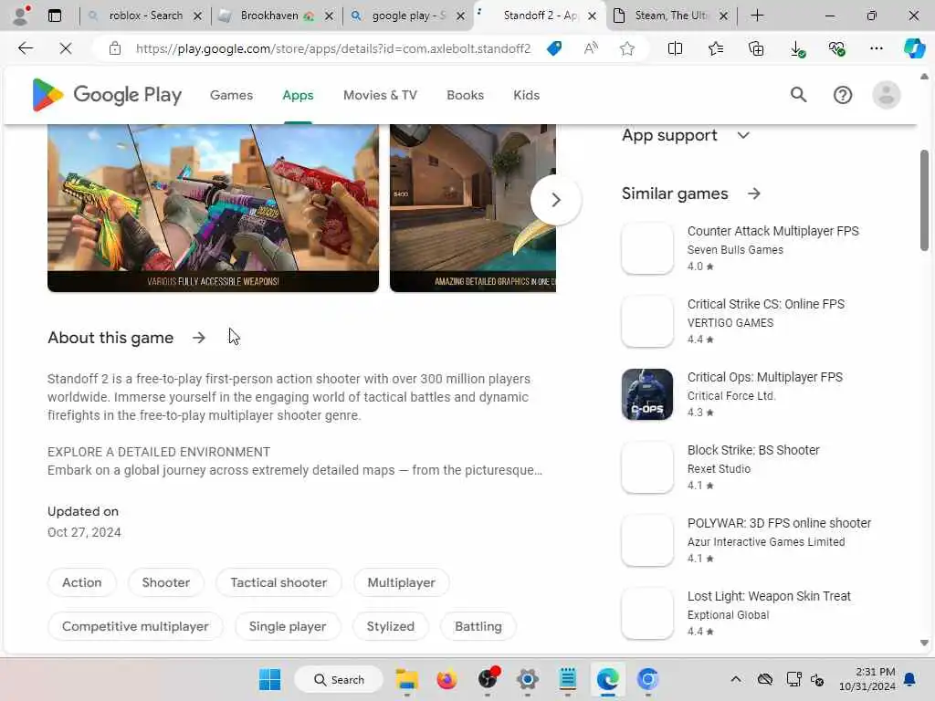
Task: Click the page vertical scrollbar thumb
Action: click(x=924, y=200)
